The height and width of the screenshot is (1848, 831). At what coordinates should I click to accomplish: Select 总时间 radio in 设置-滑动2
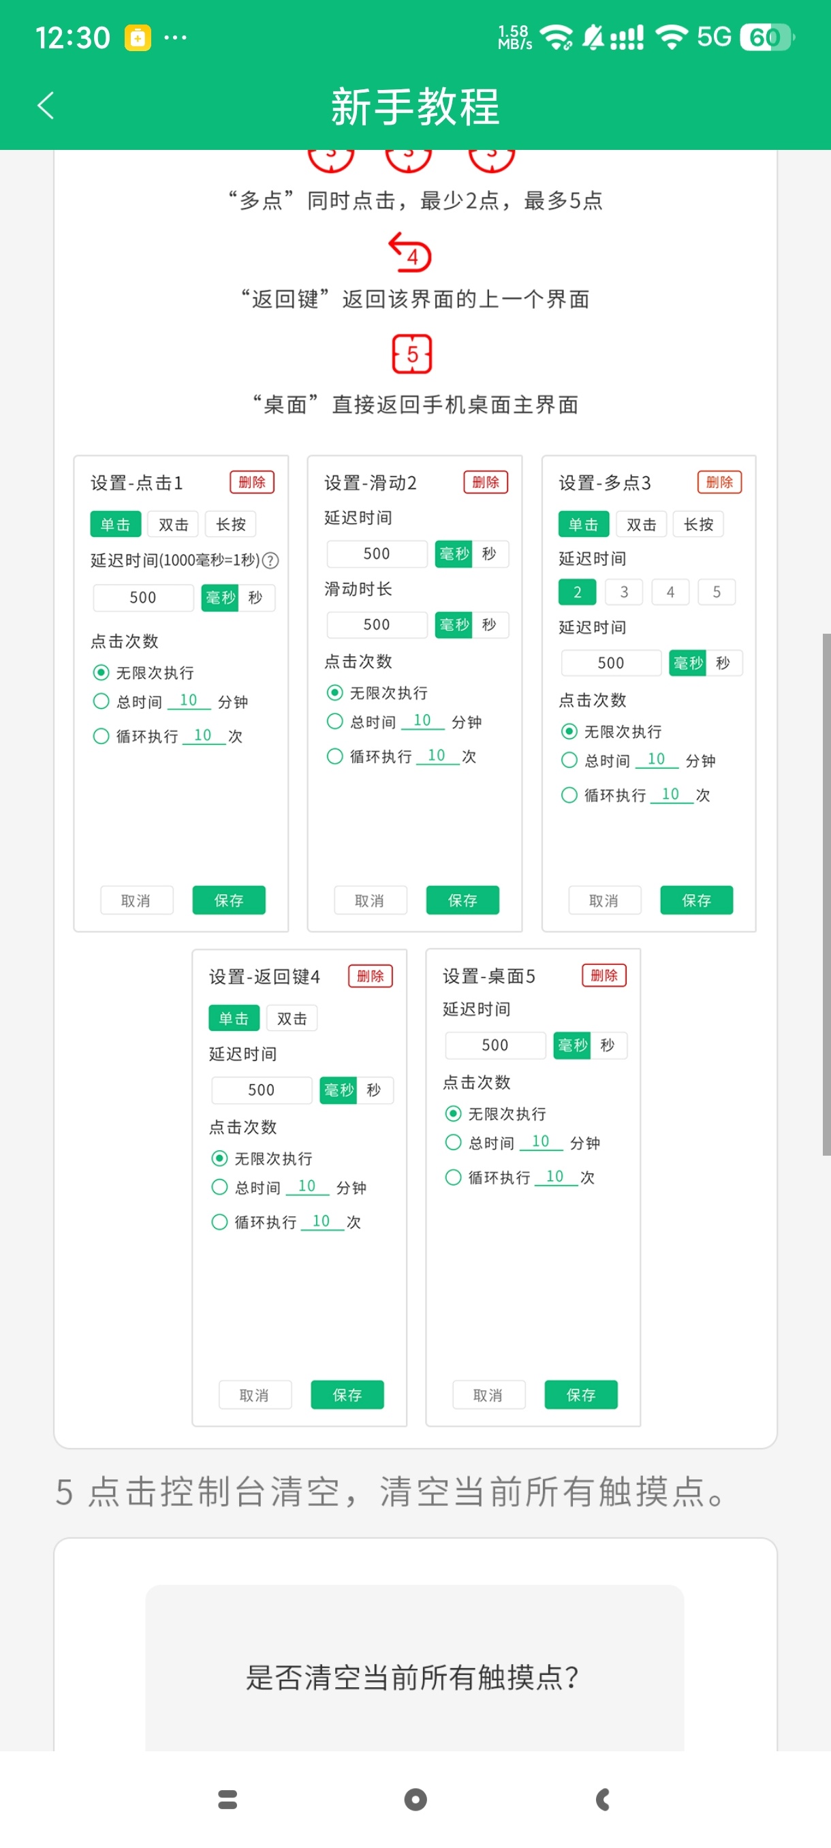(x=335, y=721)
